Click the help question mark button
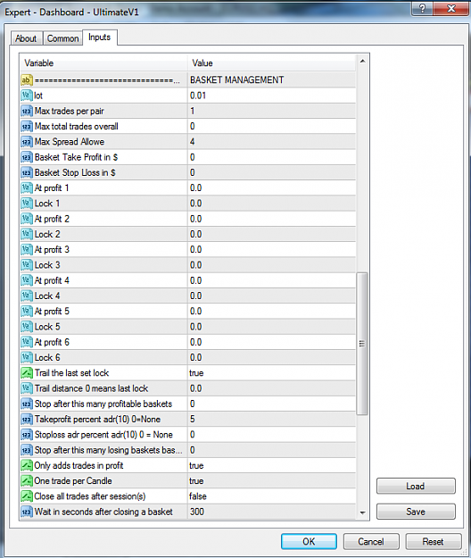The image size is (471, 558). coord(422,9)
